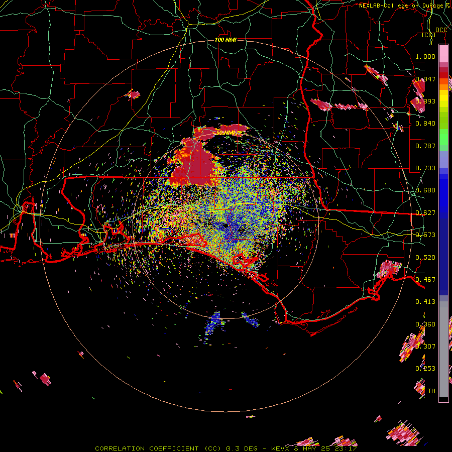
Task: Click the TH threshold label on the scale
Action: pyautogui.click(x=431, y=391)
